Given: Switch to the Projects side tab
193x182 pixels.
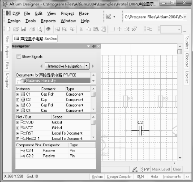Looking at the screenshot, I should (x=7, y=52).
